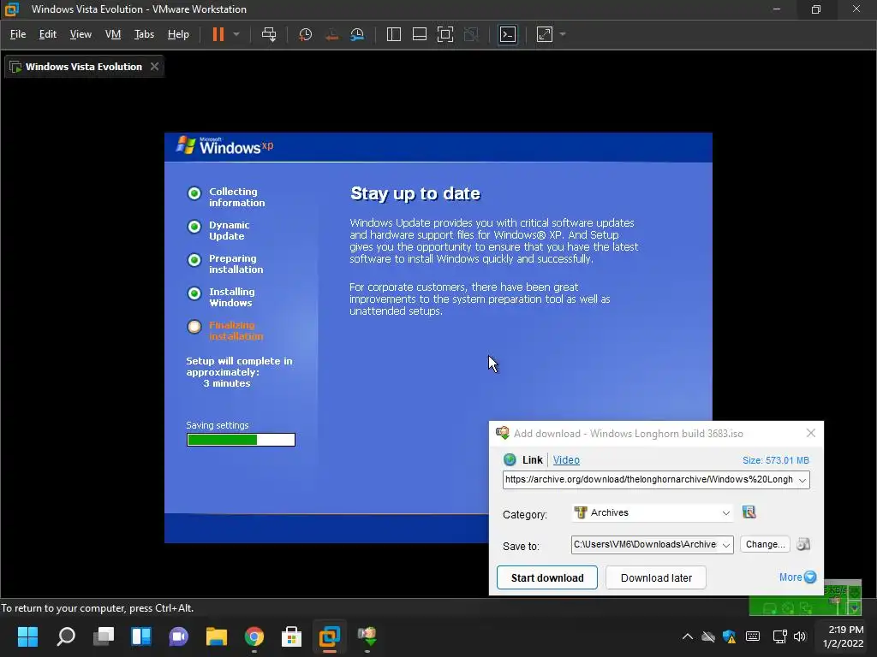Open the Category Archives dropdown

click(652, 513)
